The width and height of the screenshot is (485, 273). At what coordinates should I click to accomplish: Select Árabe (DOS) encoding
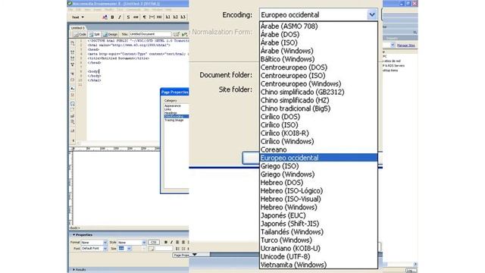pos(318,34)
